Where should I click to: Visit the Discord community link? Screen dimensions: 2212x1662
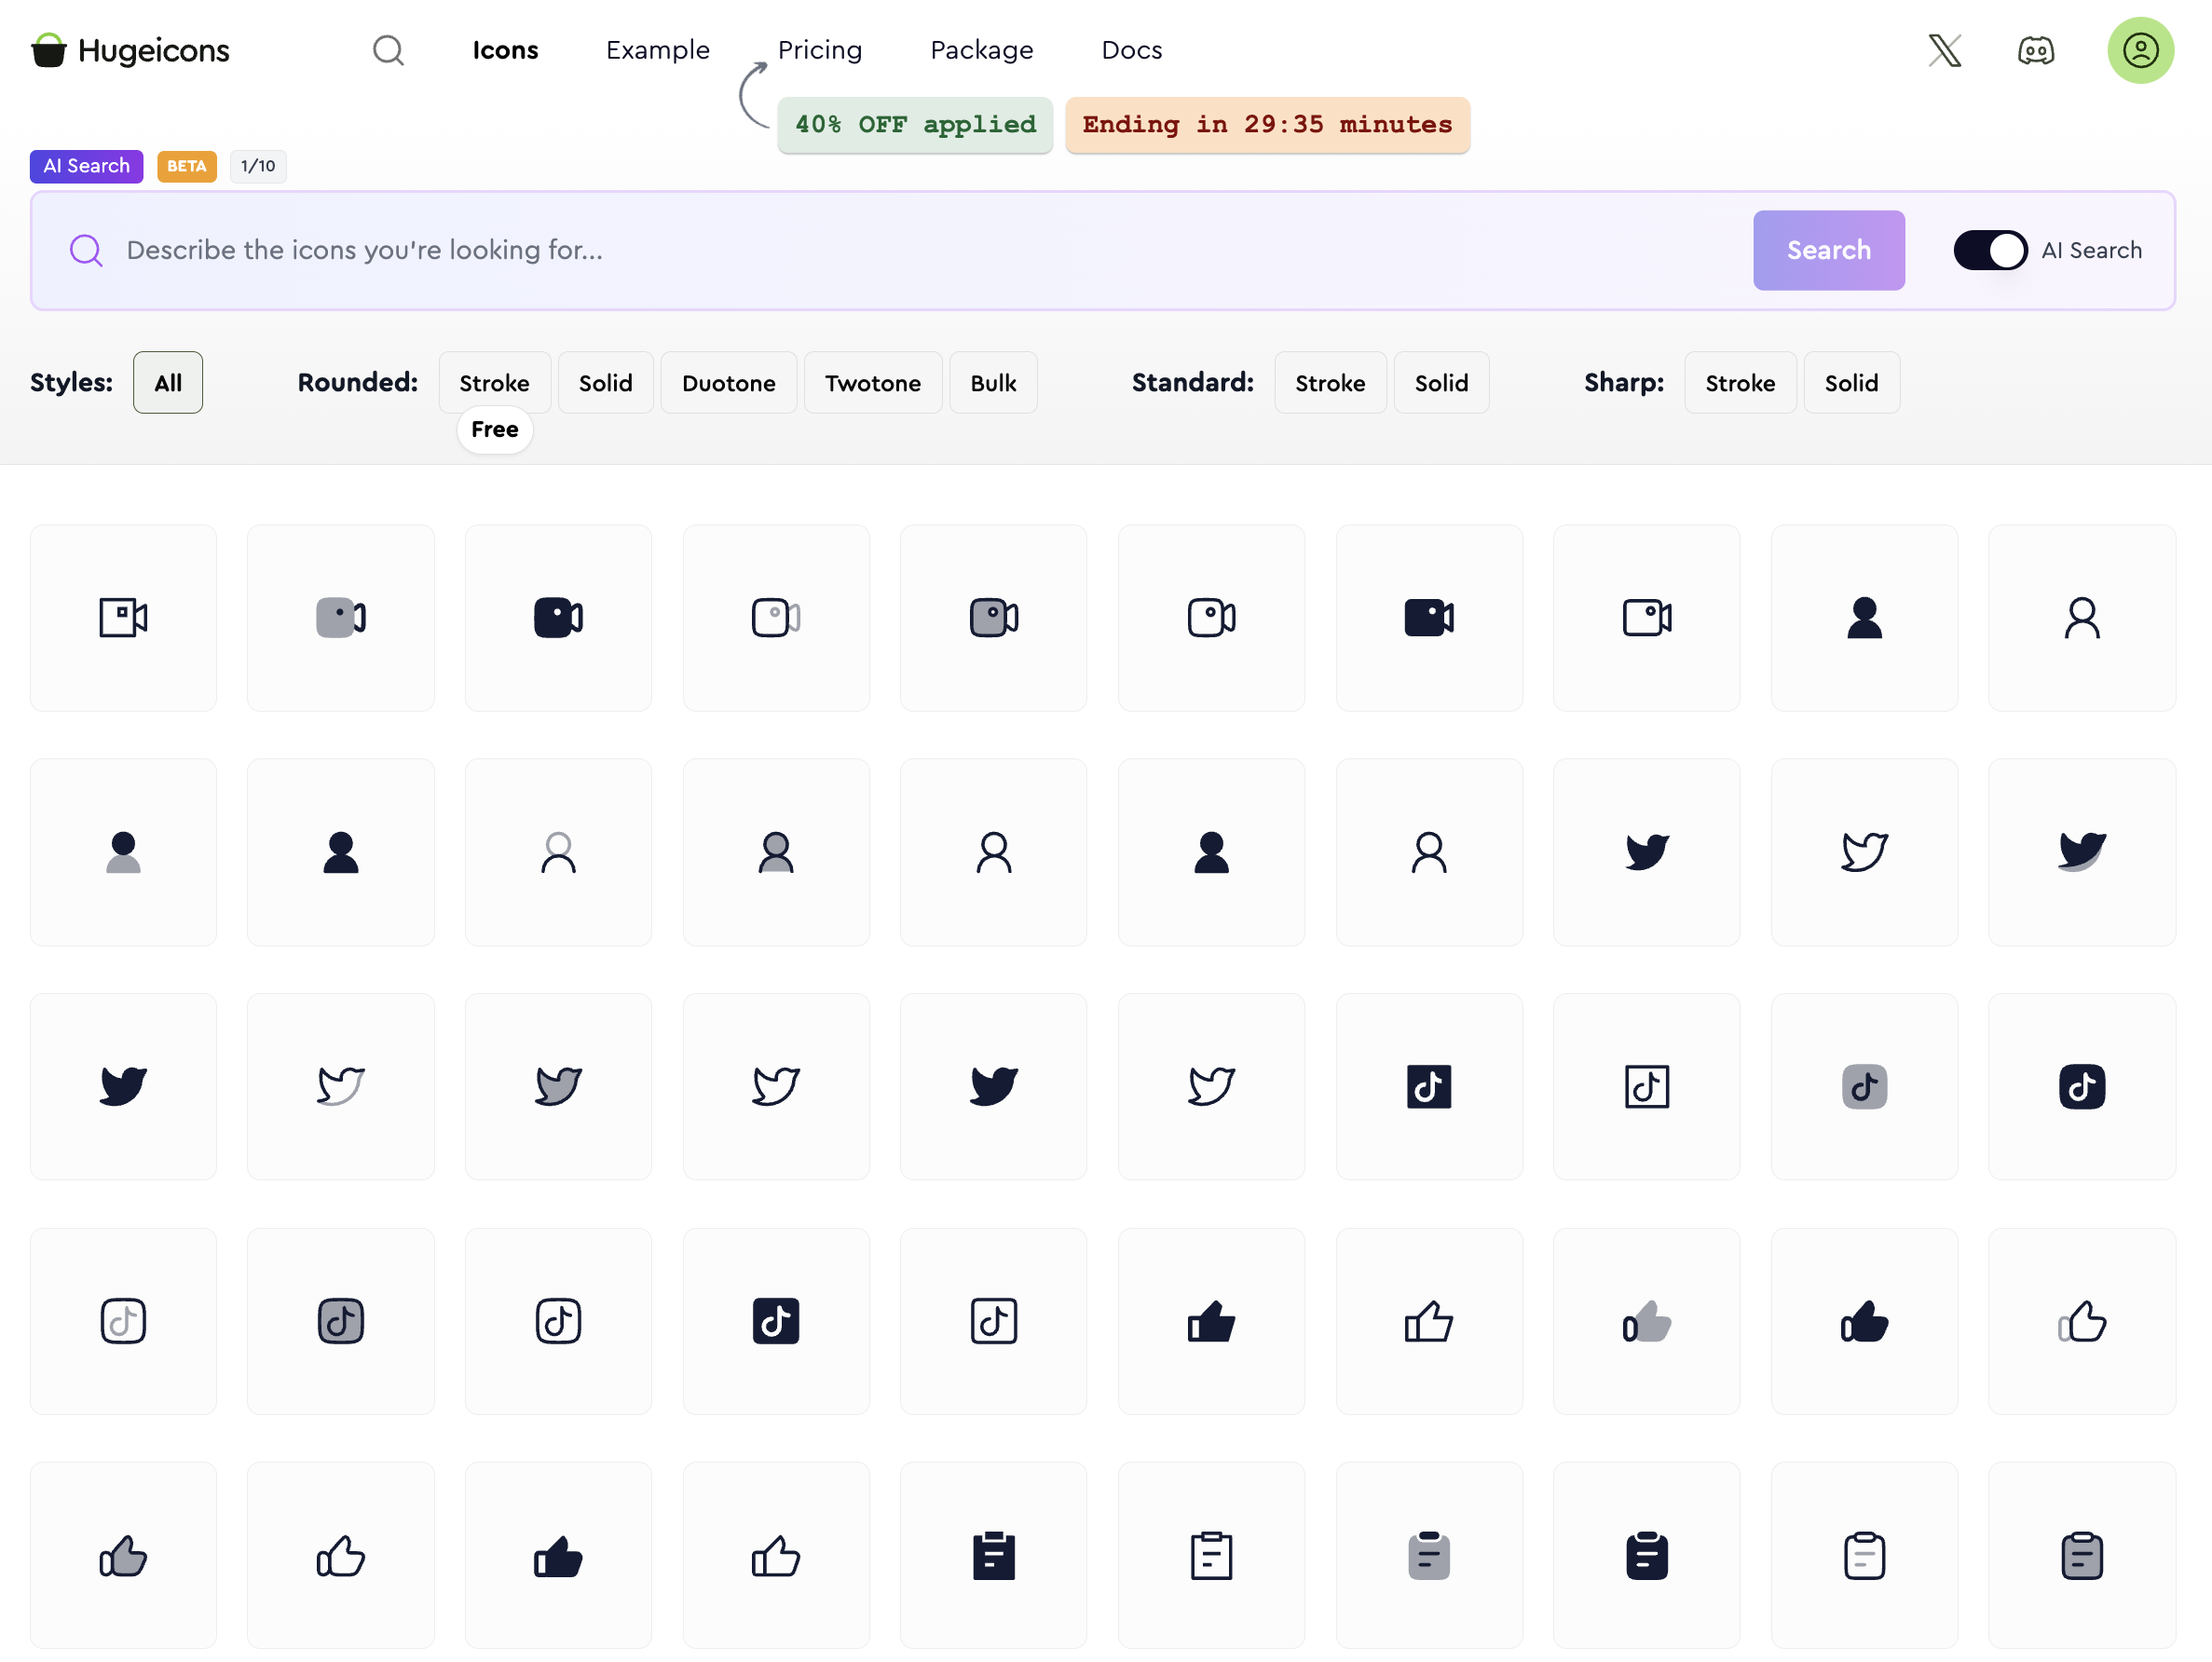pyautogui.click(x=2036, y=50)
